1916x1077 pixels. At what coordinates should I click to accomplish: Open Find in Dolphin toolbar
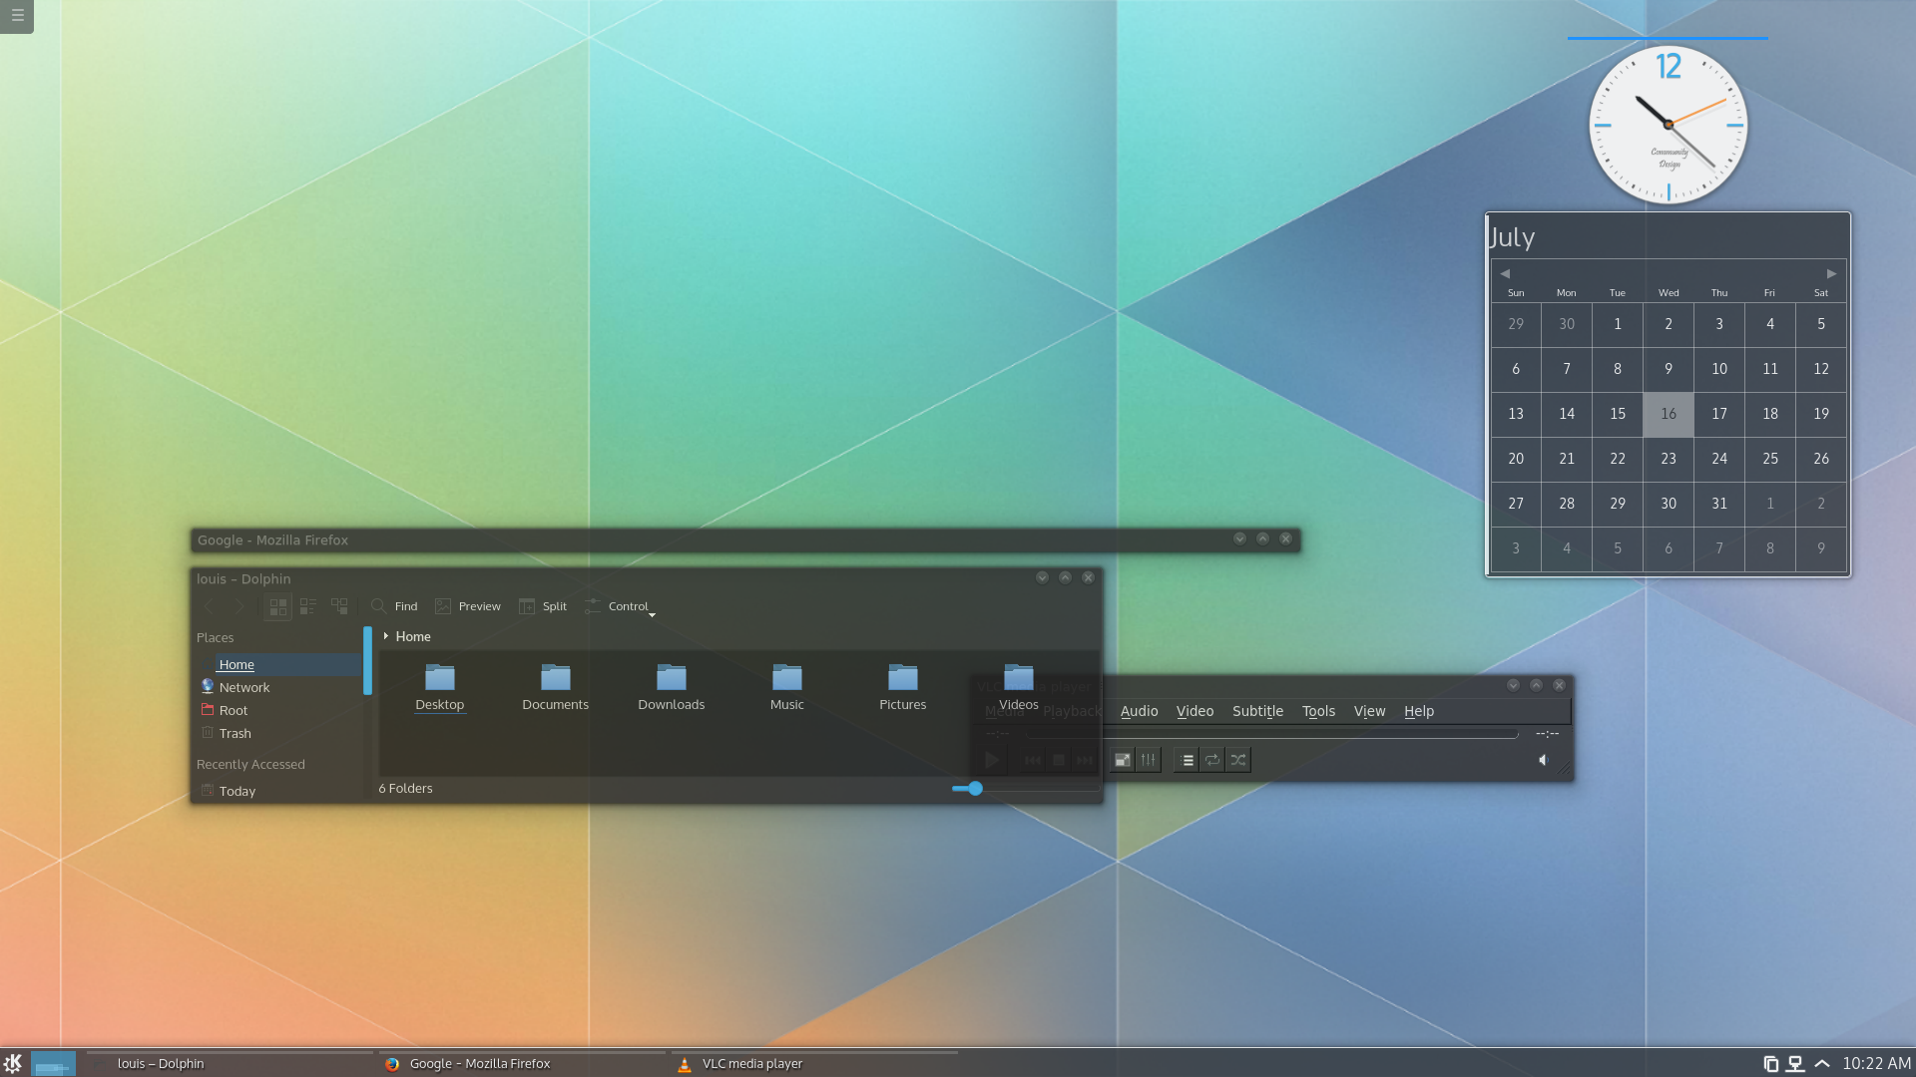coord(394,606)
